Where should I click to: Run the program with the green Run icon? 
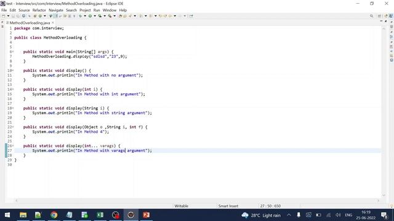(90, 16)
